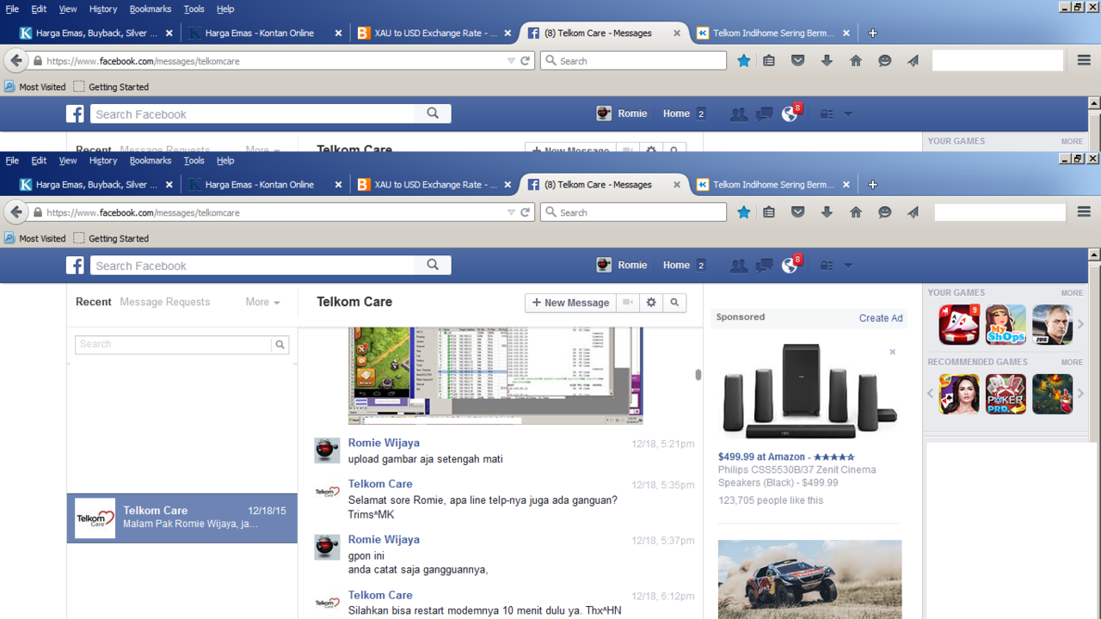Screen dimensions: 1101x619
Task: Search this conversation with magnifier icon
Action: point(674,303)
